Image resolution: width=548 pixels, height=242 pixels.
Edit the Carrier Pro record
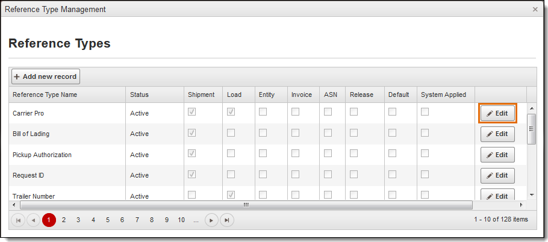[497, 113]
